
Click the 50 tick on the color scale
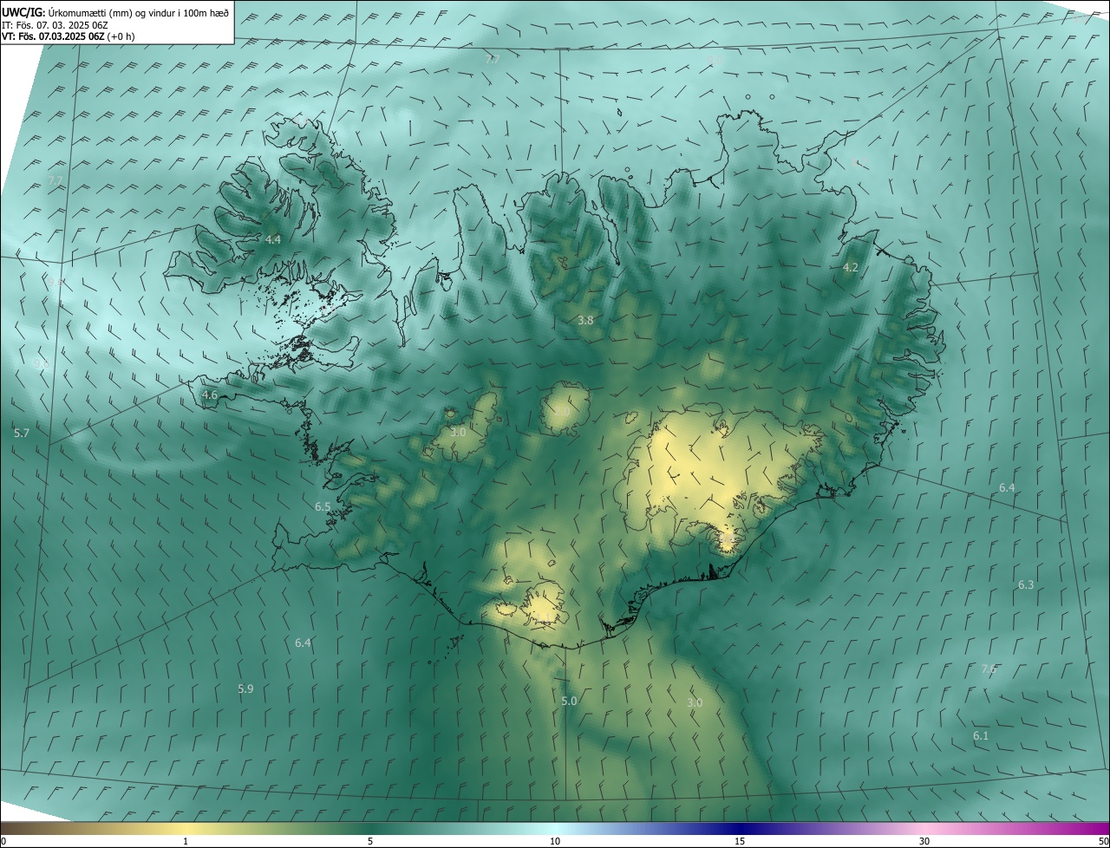(x=1103, y=842)
